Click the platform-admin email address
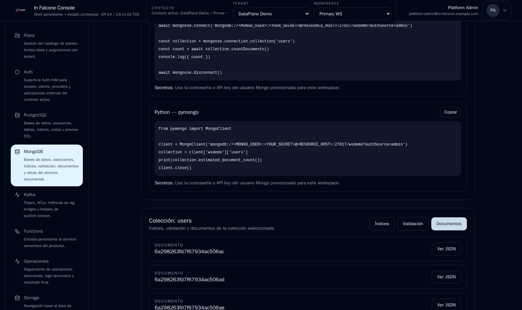The width and height of the screenshot is (522, 310). pos(443,14)
